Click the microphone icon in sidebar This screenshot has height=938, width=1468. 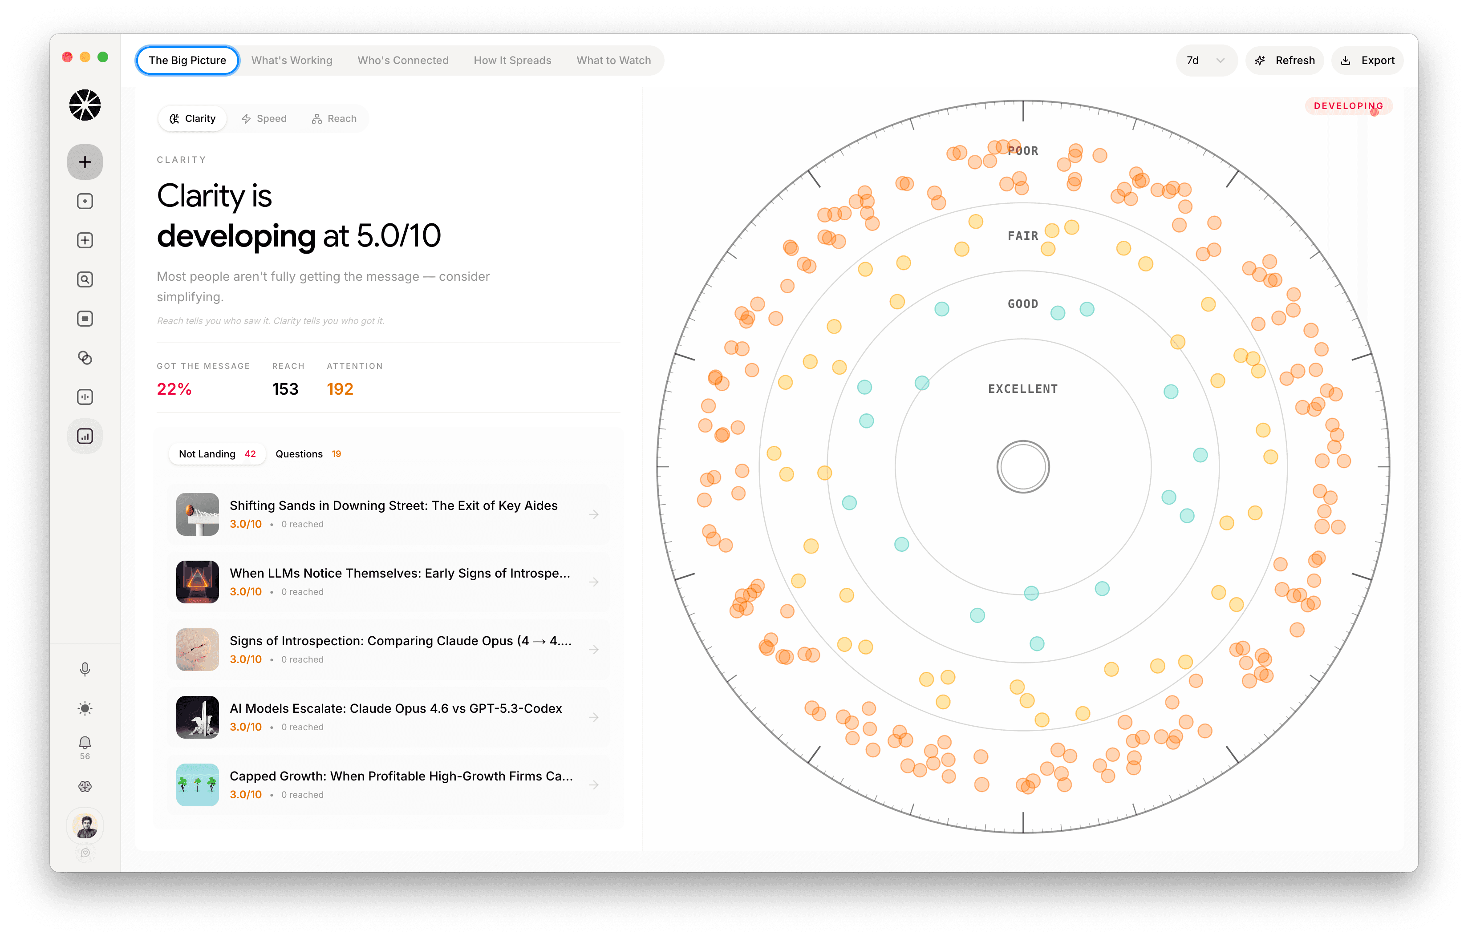(85, 669)
